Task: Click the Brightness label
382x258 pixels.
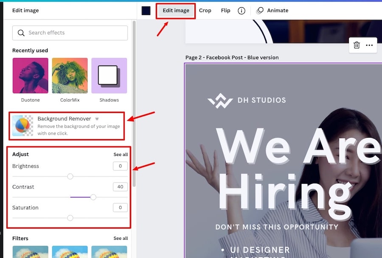Action: tap(25, 166)
